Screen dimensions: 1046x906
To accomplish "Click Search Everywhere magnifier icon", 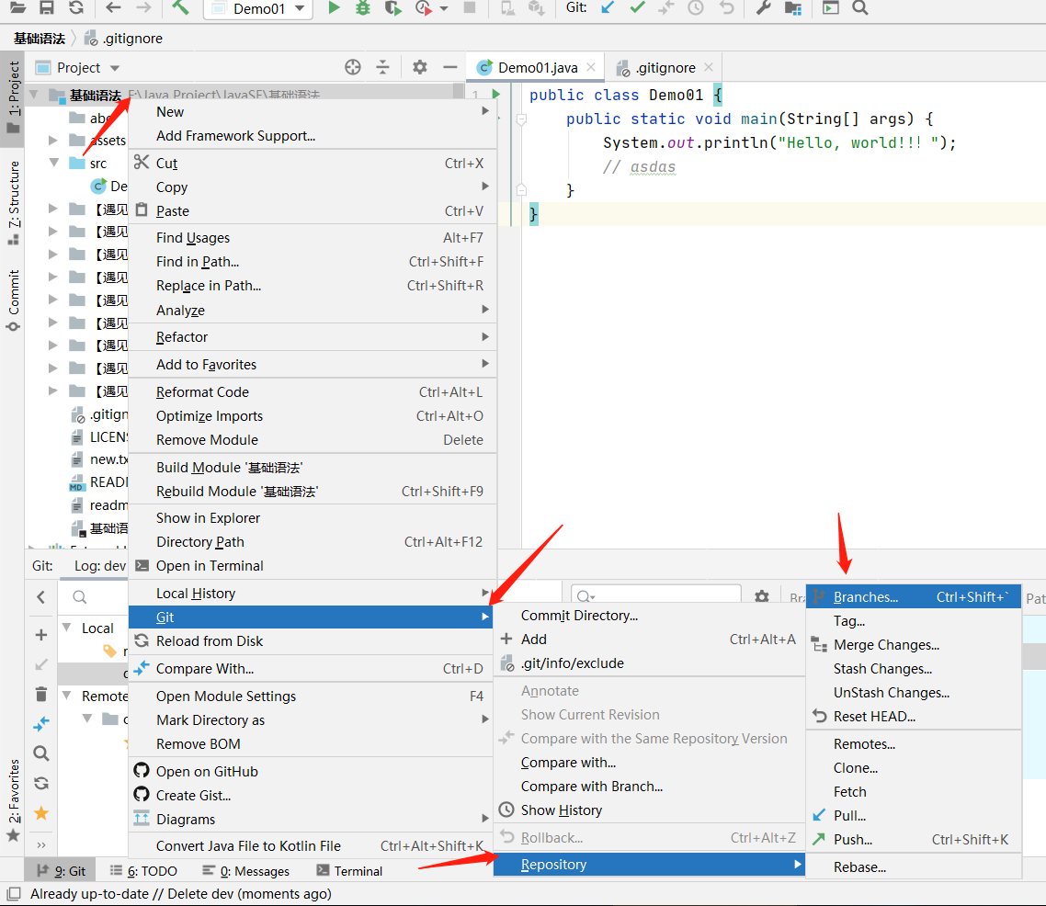I will pyautogui.click(x=860, y=8).
